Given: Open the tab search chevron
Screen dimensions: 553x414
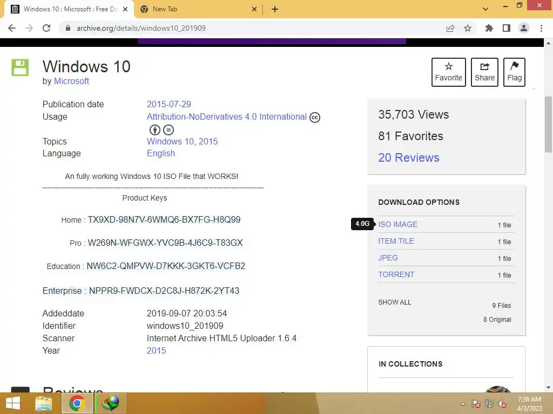Looking at the screenshot, I should coord(485,9).
